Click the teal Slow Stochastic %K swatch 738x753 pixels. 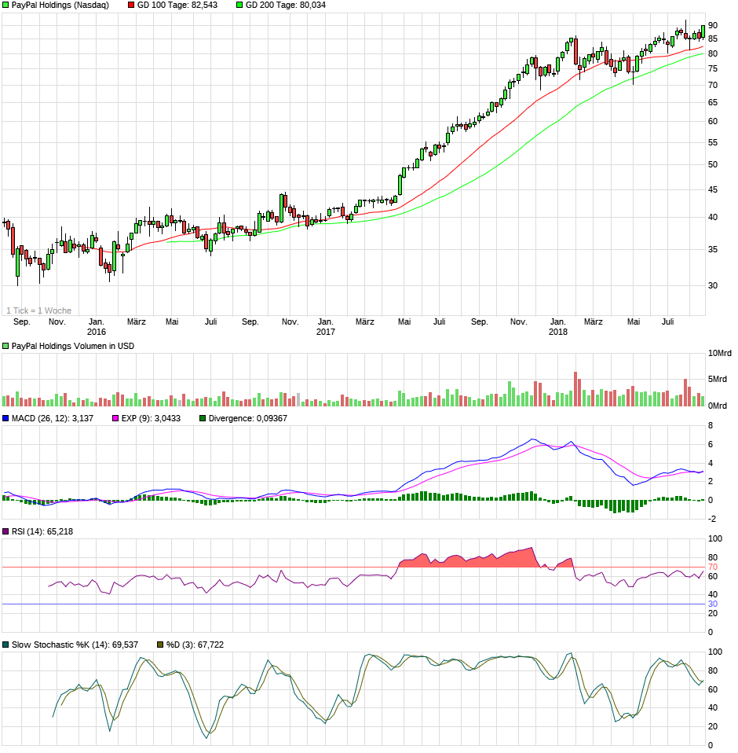click(5, 645)
